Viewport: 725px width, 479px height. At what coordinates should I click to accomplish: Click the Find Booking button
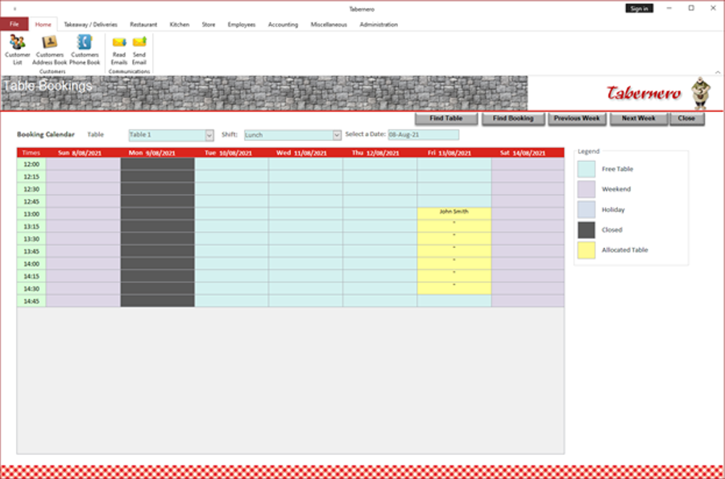513,118
